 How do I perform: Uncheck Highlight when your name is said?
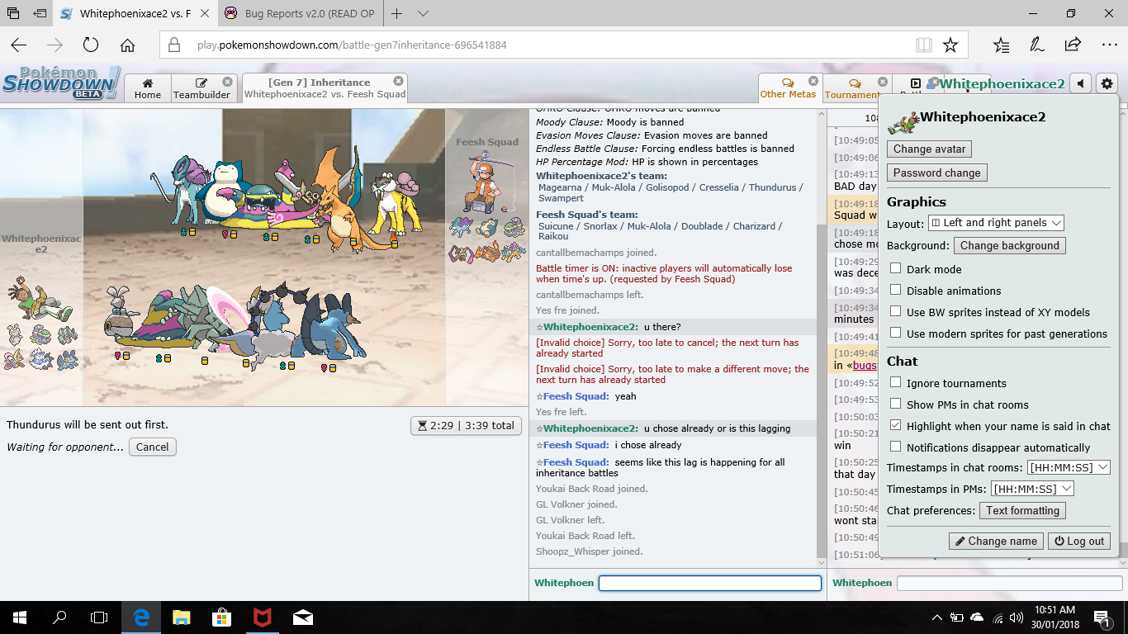click(895, 425)
